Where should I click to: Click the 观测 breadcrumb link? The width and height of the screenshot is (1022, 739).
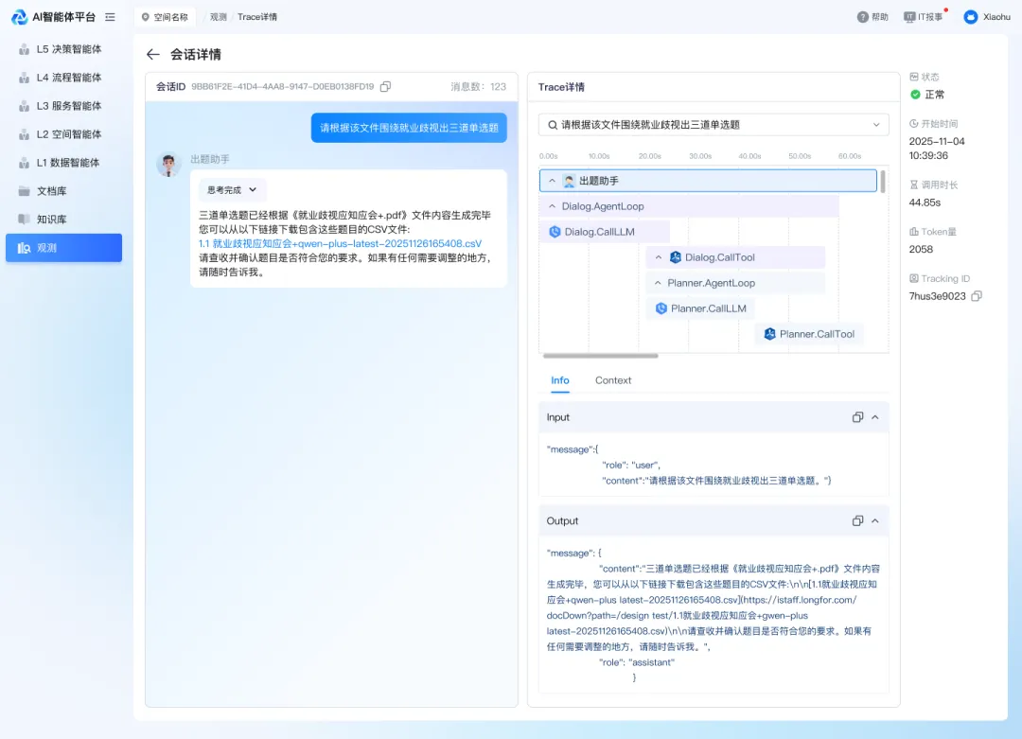218,17
